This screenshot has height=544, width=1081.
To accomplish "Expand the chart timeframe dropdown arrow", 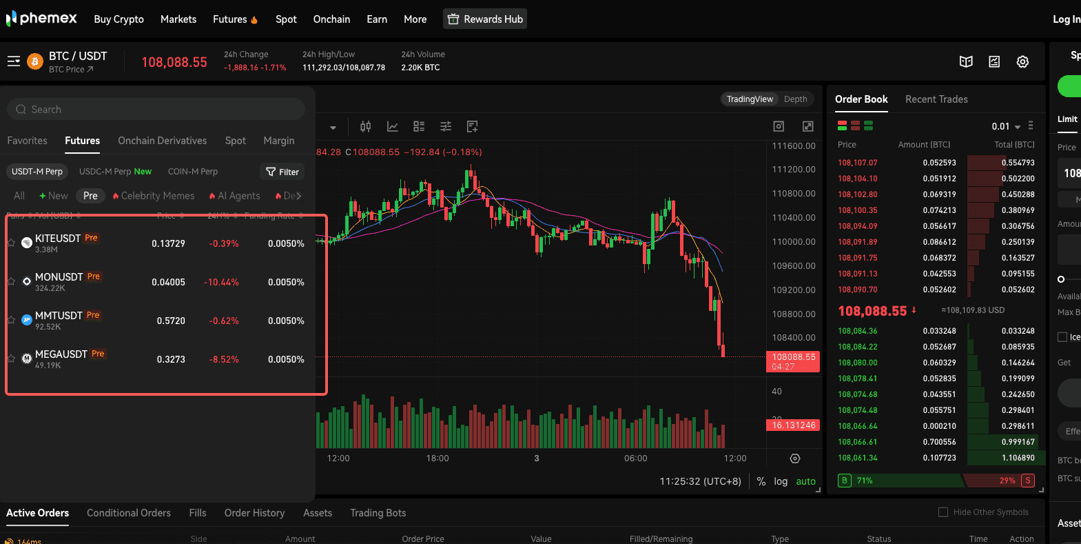I will point(333,127).
